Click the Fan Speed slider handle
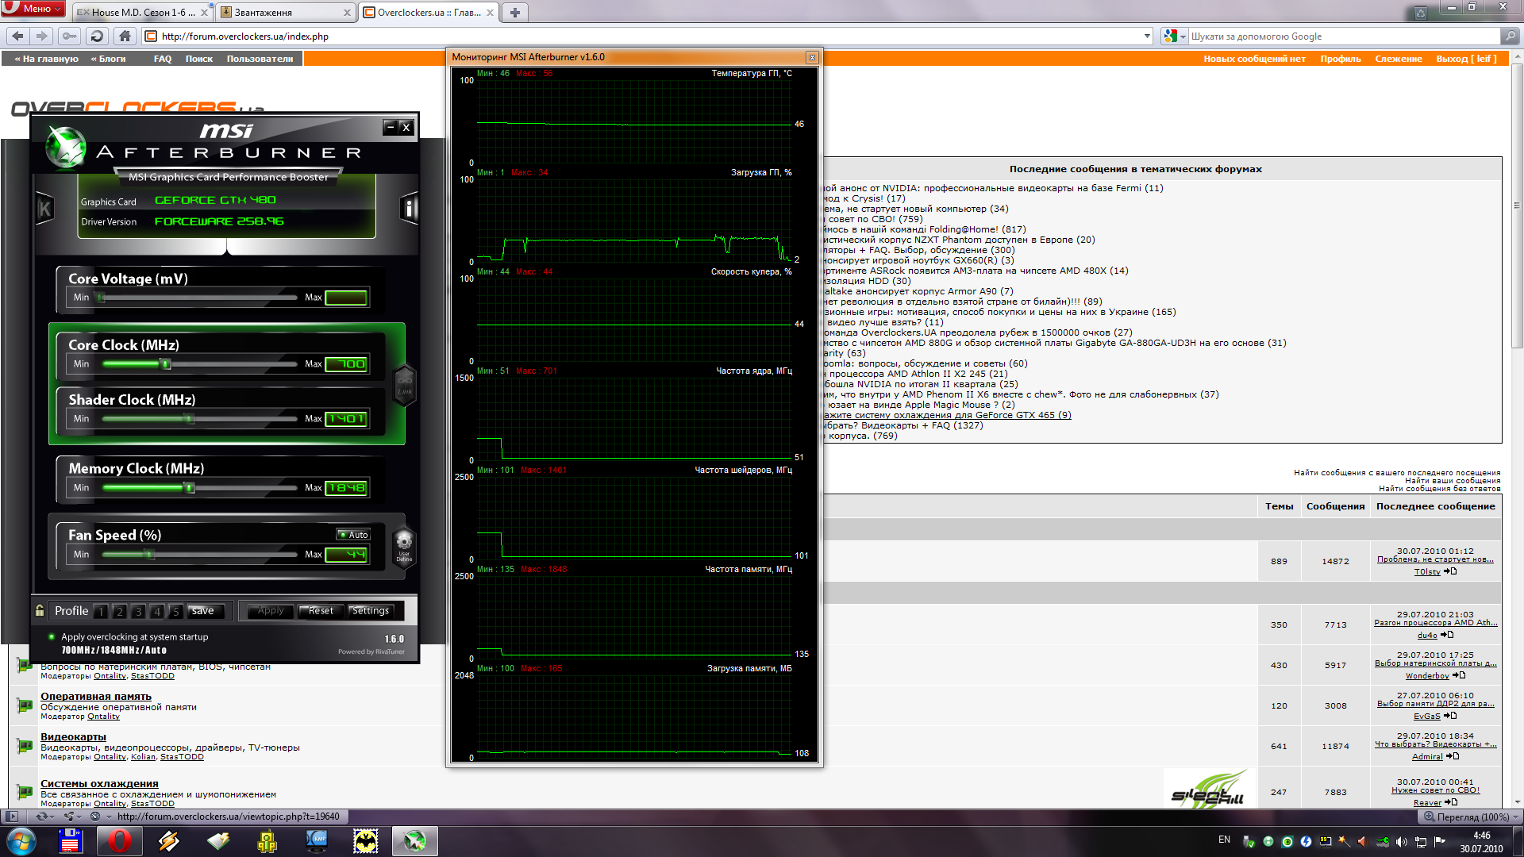The image size is (1524, 857). (x=148, y=555)
